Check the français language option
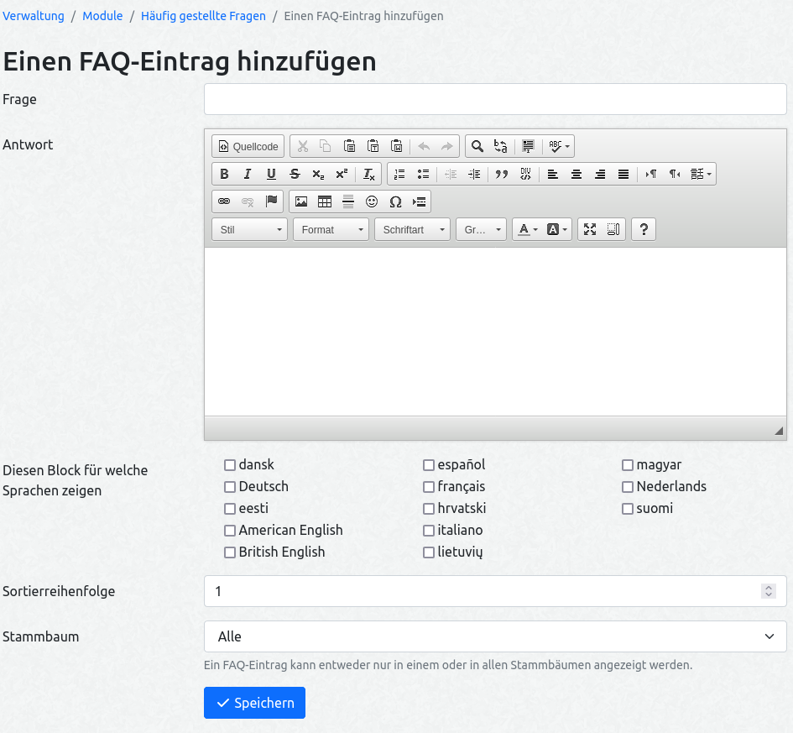Image resolution: width=793 pixels, height=733 pixels. [x=429, y=487]
